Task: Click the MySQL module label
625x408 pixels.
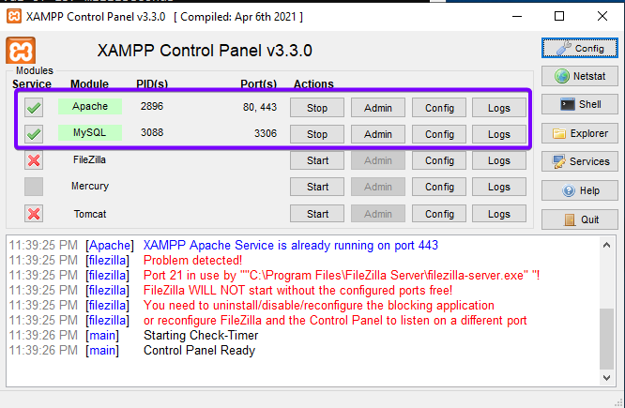Action: (x=90, y=132)
